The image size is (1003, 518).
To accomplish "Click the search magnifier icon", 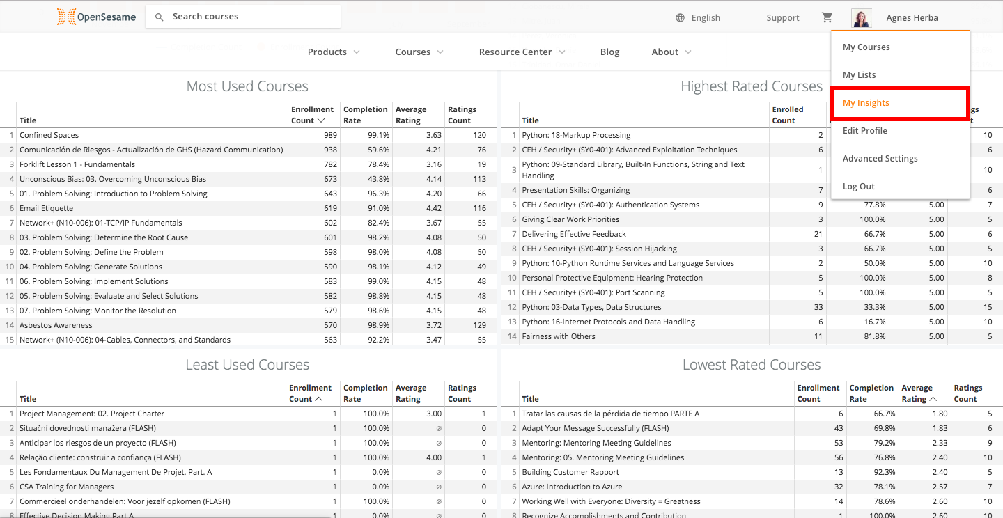I will pos(160,17).
